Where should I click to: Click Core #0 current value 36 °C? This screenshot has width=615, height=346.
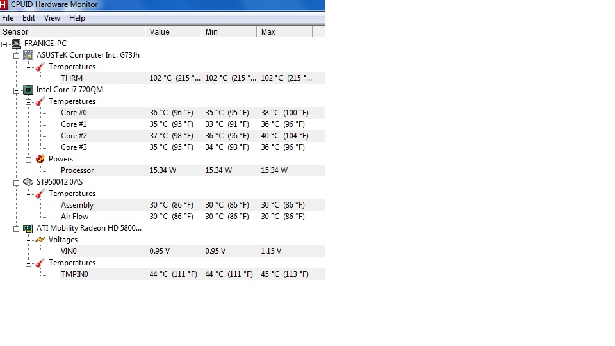(172, 113)
